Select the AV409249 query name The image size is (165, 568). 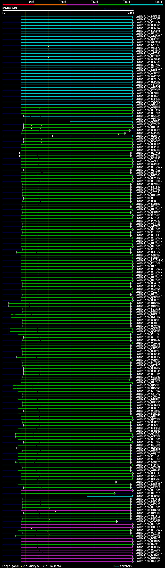(x=10, y=8)
